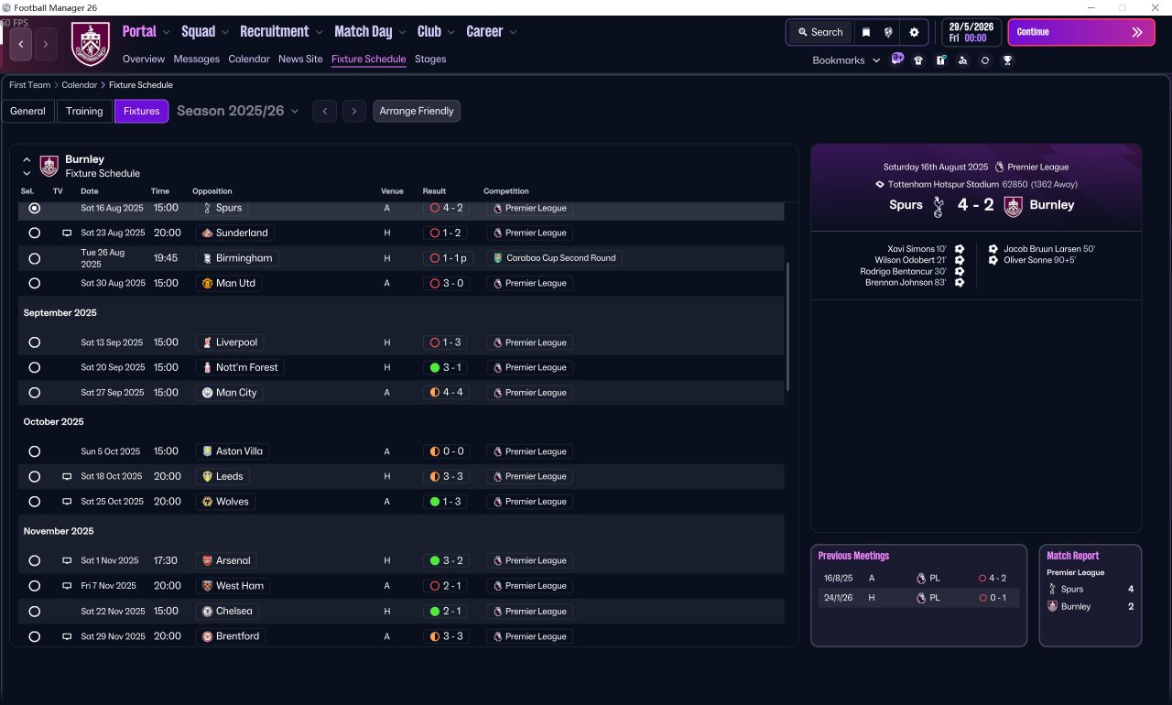Image resolution: width=1172 pixels, height=705 pixels.
Task: Click Arrange Friendly button
Action: 417,111
